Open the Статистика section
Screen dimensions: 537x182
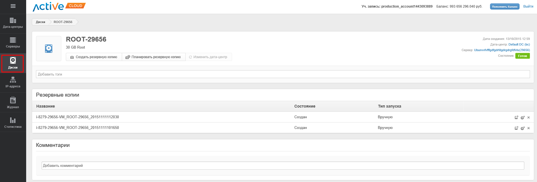pos(13,122)
